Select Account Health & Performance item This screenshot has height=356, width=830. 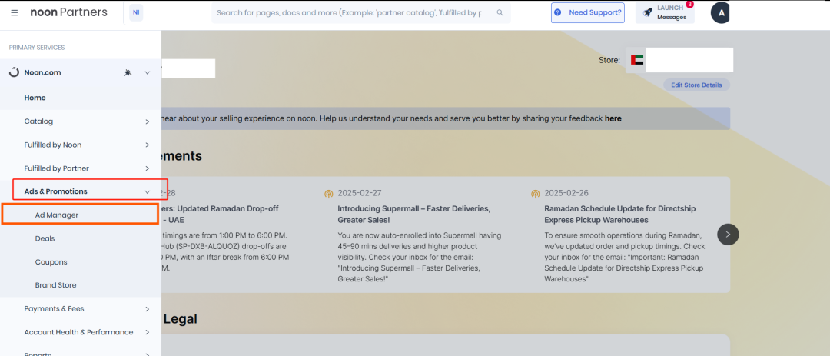tap(81, 332)
